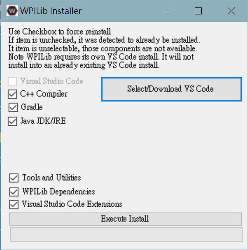
Task: Minimize the WPILib Installer window
Action: coord(166,11)
